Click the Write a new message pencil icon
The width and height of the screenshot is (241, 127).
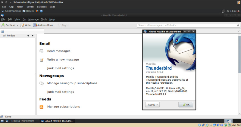click(42, 60)
